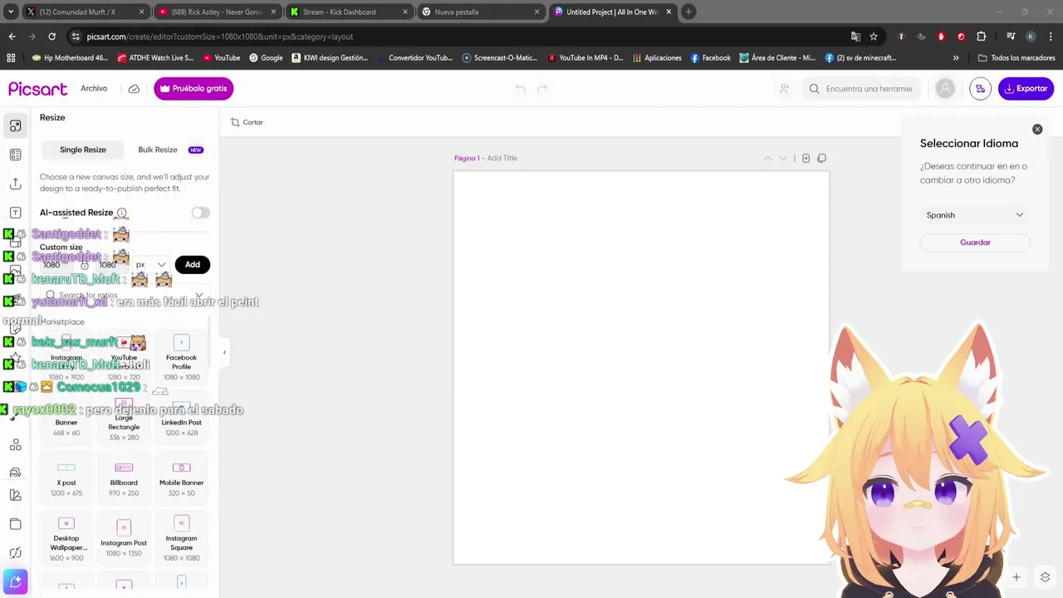Click the Add Title page field
1063x598 pixels.
tap(502, 158)
